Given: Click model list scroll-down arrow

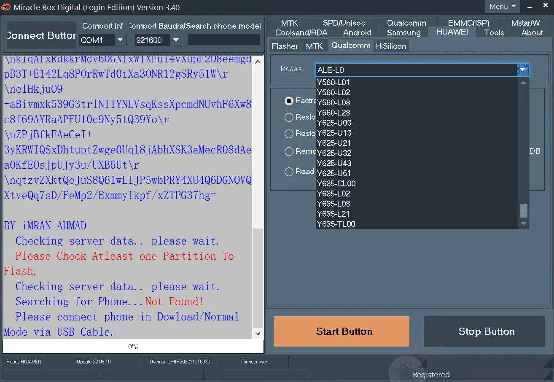Looking at the screenshot, I should 524,223.
